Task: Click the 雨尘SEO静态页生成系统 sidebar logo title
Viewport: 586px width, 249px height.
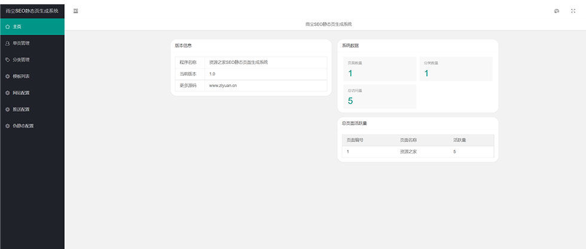Action: [32, 11]
